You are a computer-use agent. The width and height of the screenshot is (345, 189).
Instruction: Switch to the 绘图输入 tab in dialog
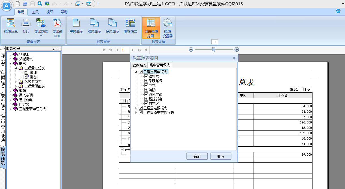pos(139,65)
